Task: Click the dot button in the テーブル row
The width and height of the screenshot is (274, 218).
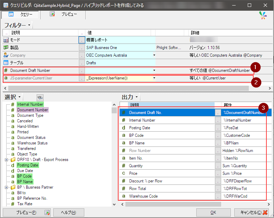Action: (x=82, y=63)
